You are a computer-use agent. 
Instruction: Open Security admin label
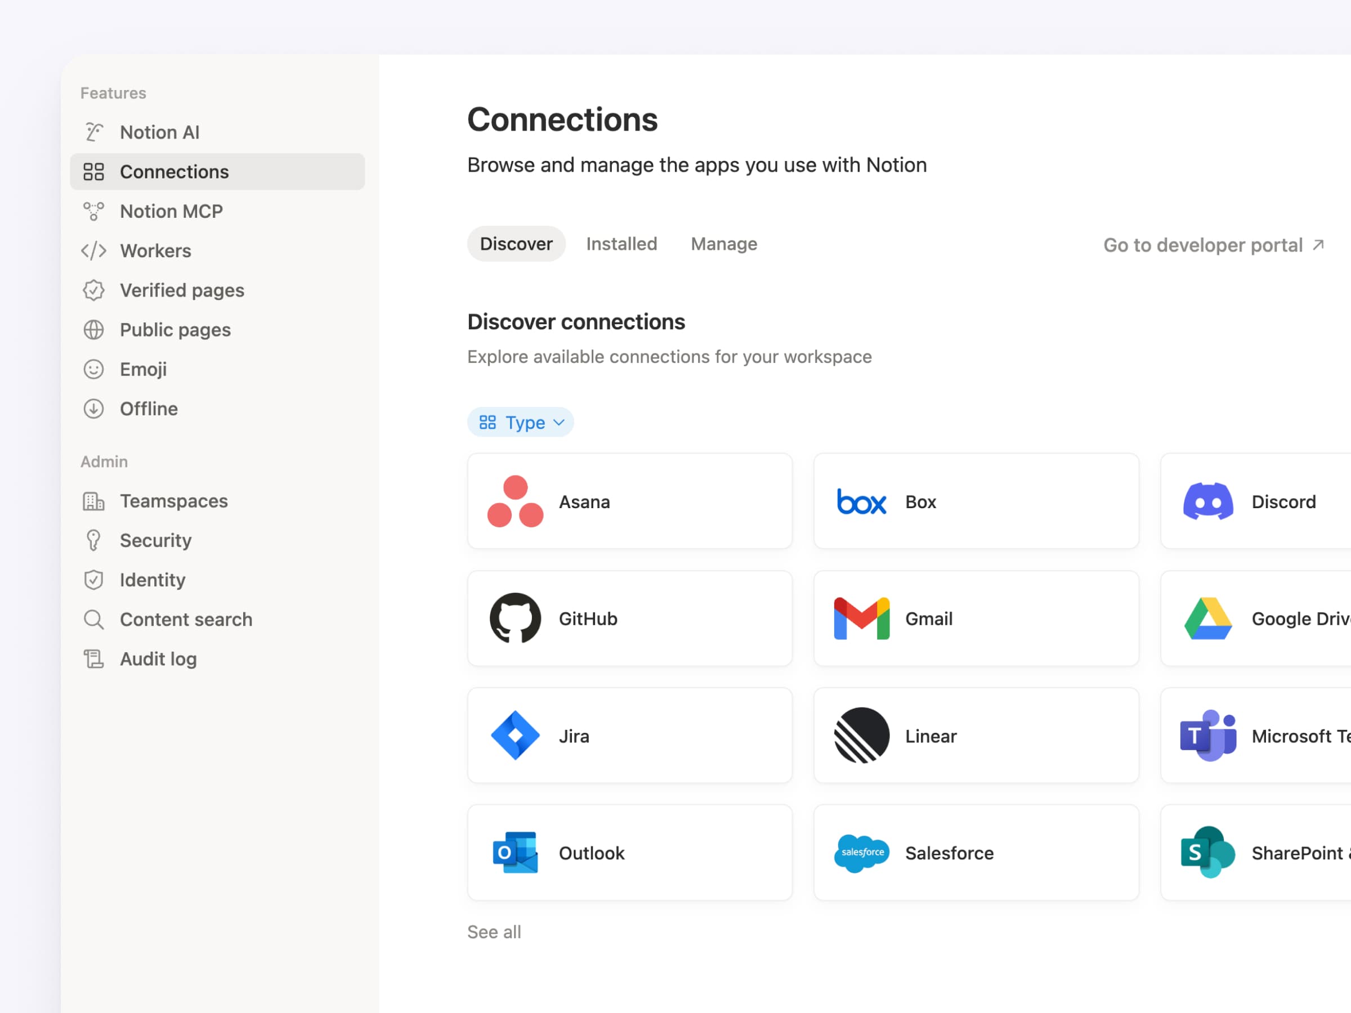[155, 540]
